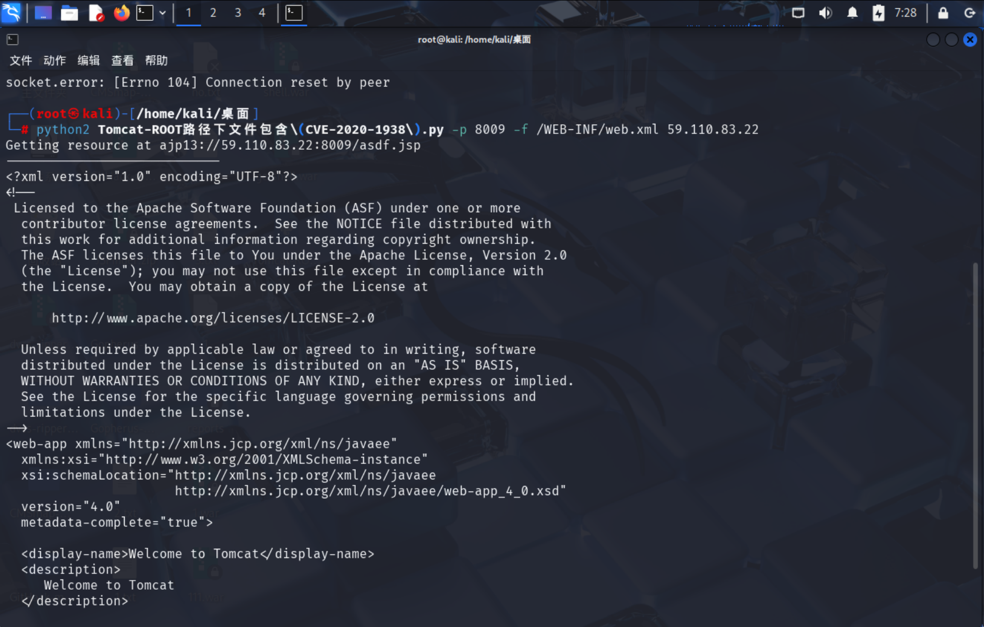984x627 pixels.
Task: Open the terminal emulator launcher in the panel
Action: pos(145,13)
